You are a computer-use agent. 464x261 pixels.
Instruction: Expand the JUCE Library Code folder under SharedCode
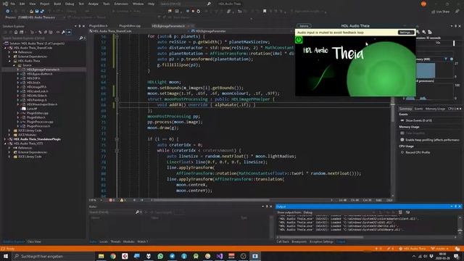9,130
